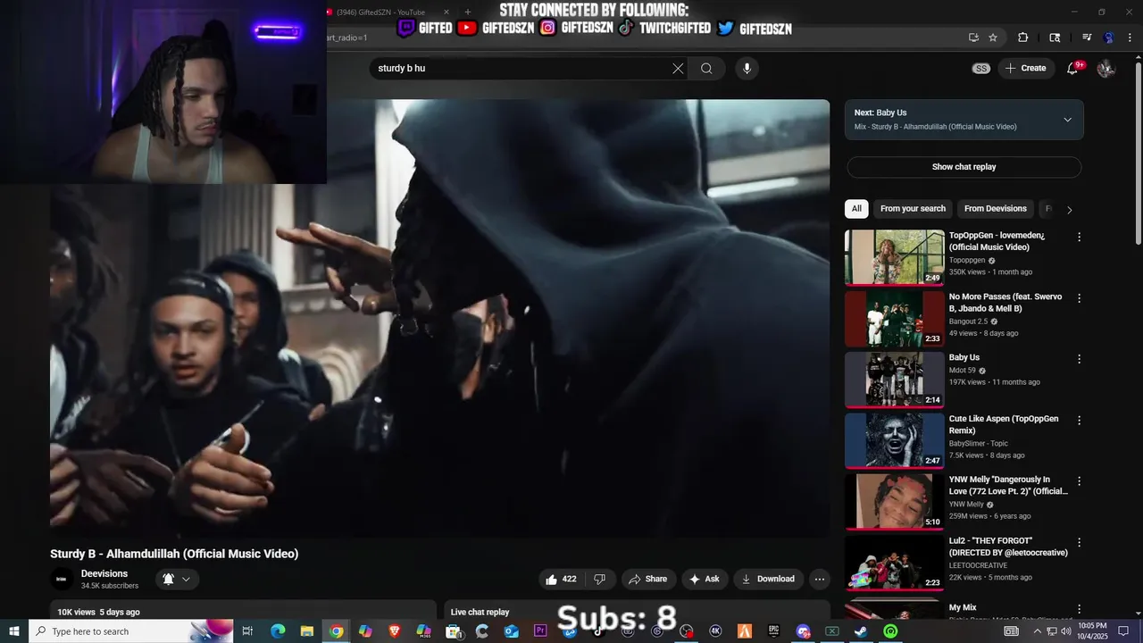Screen dimensions: 1143x643
Task: Open the taskbar clock showing 10:05 PM
Action: coord(1092,631)
